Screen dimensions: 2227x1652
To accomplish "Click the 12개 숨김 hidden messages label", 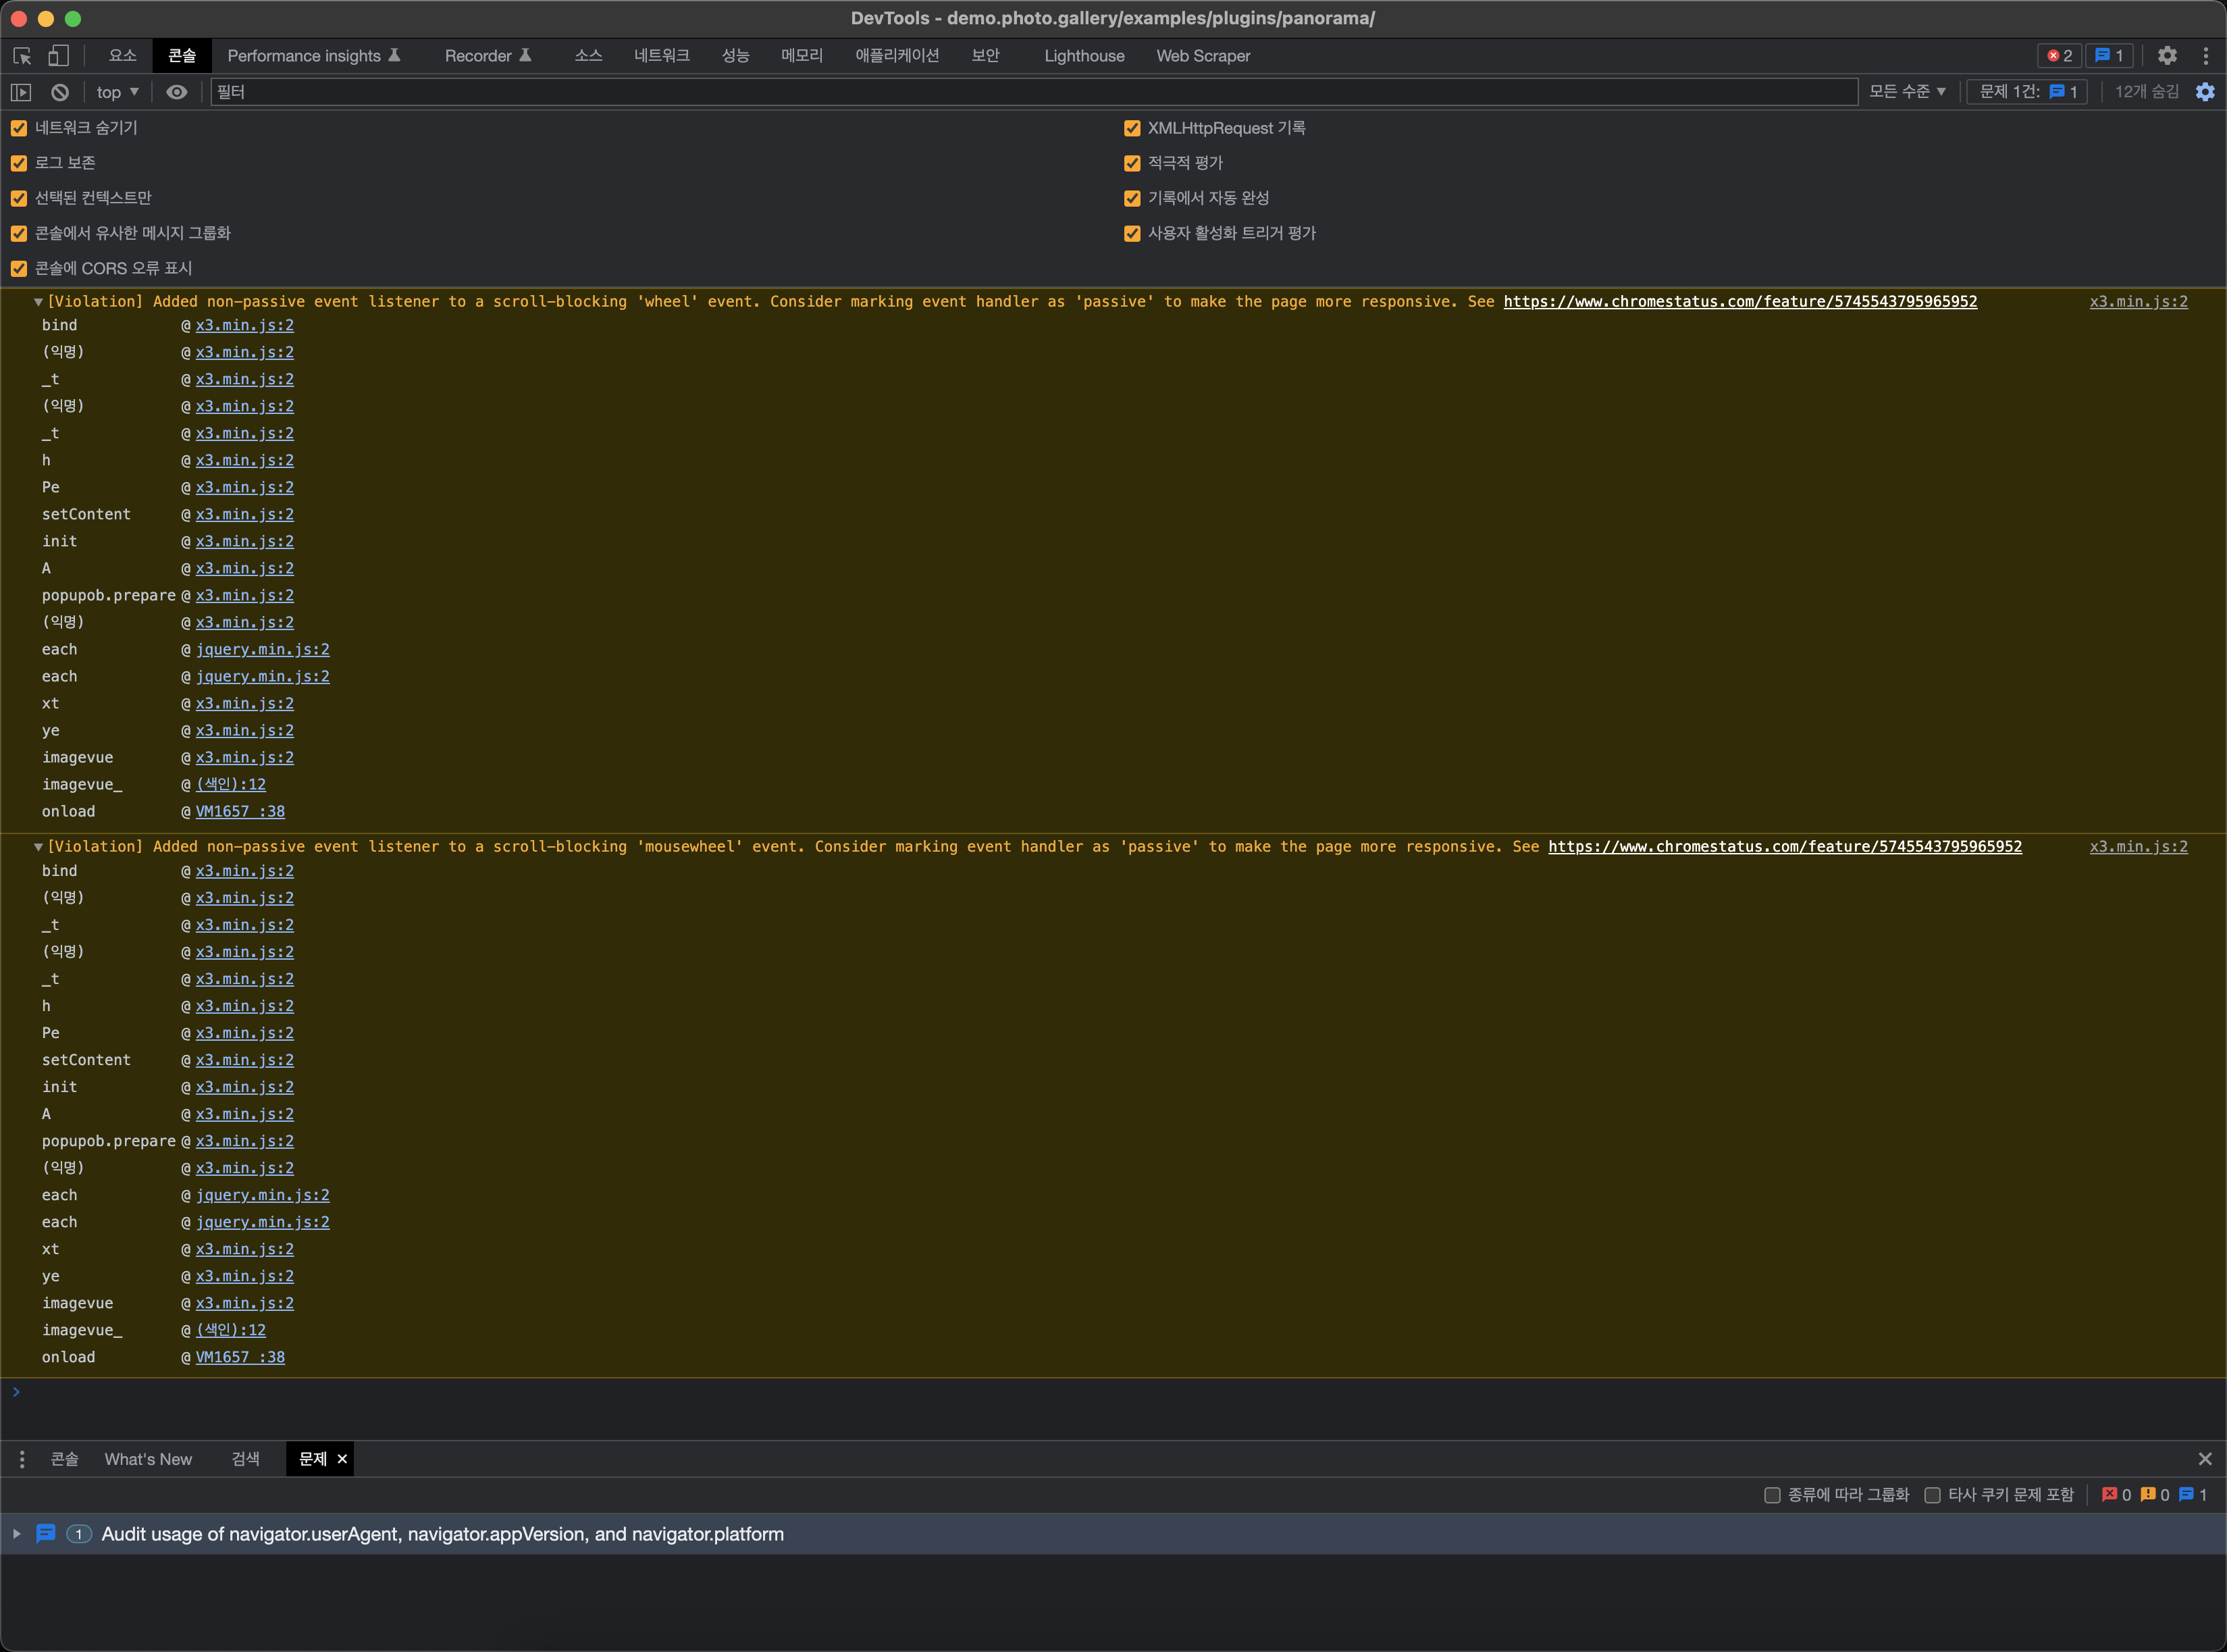I will click(2146, 92).
